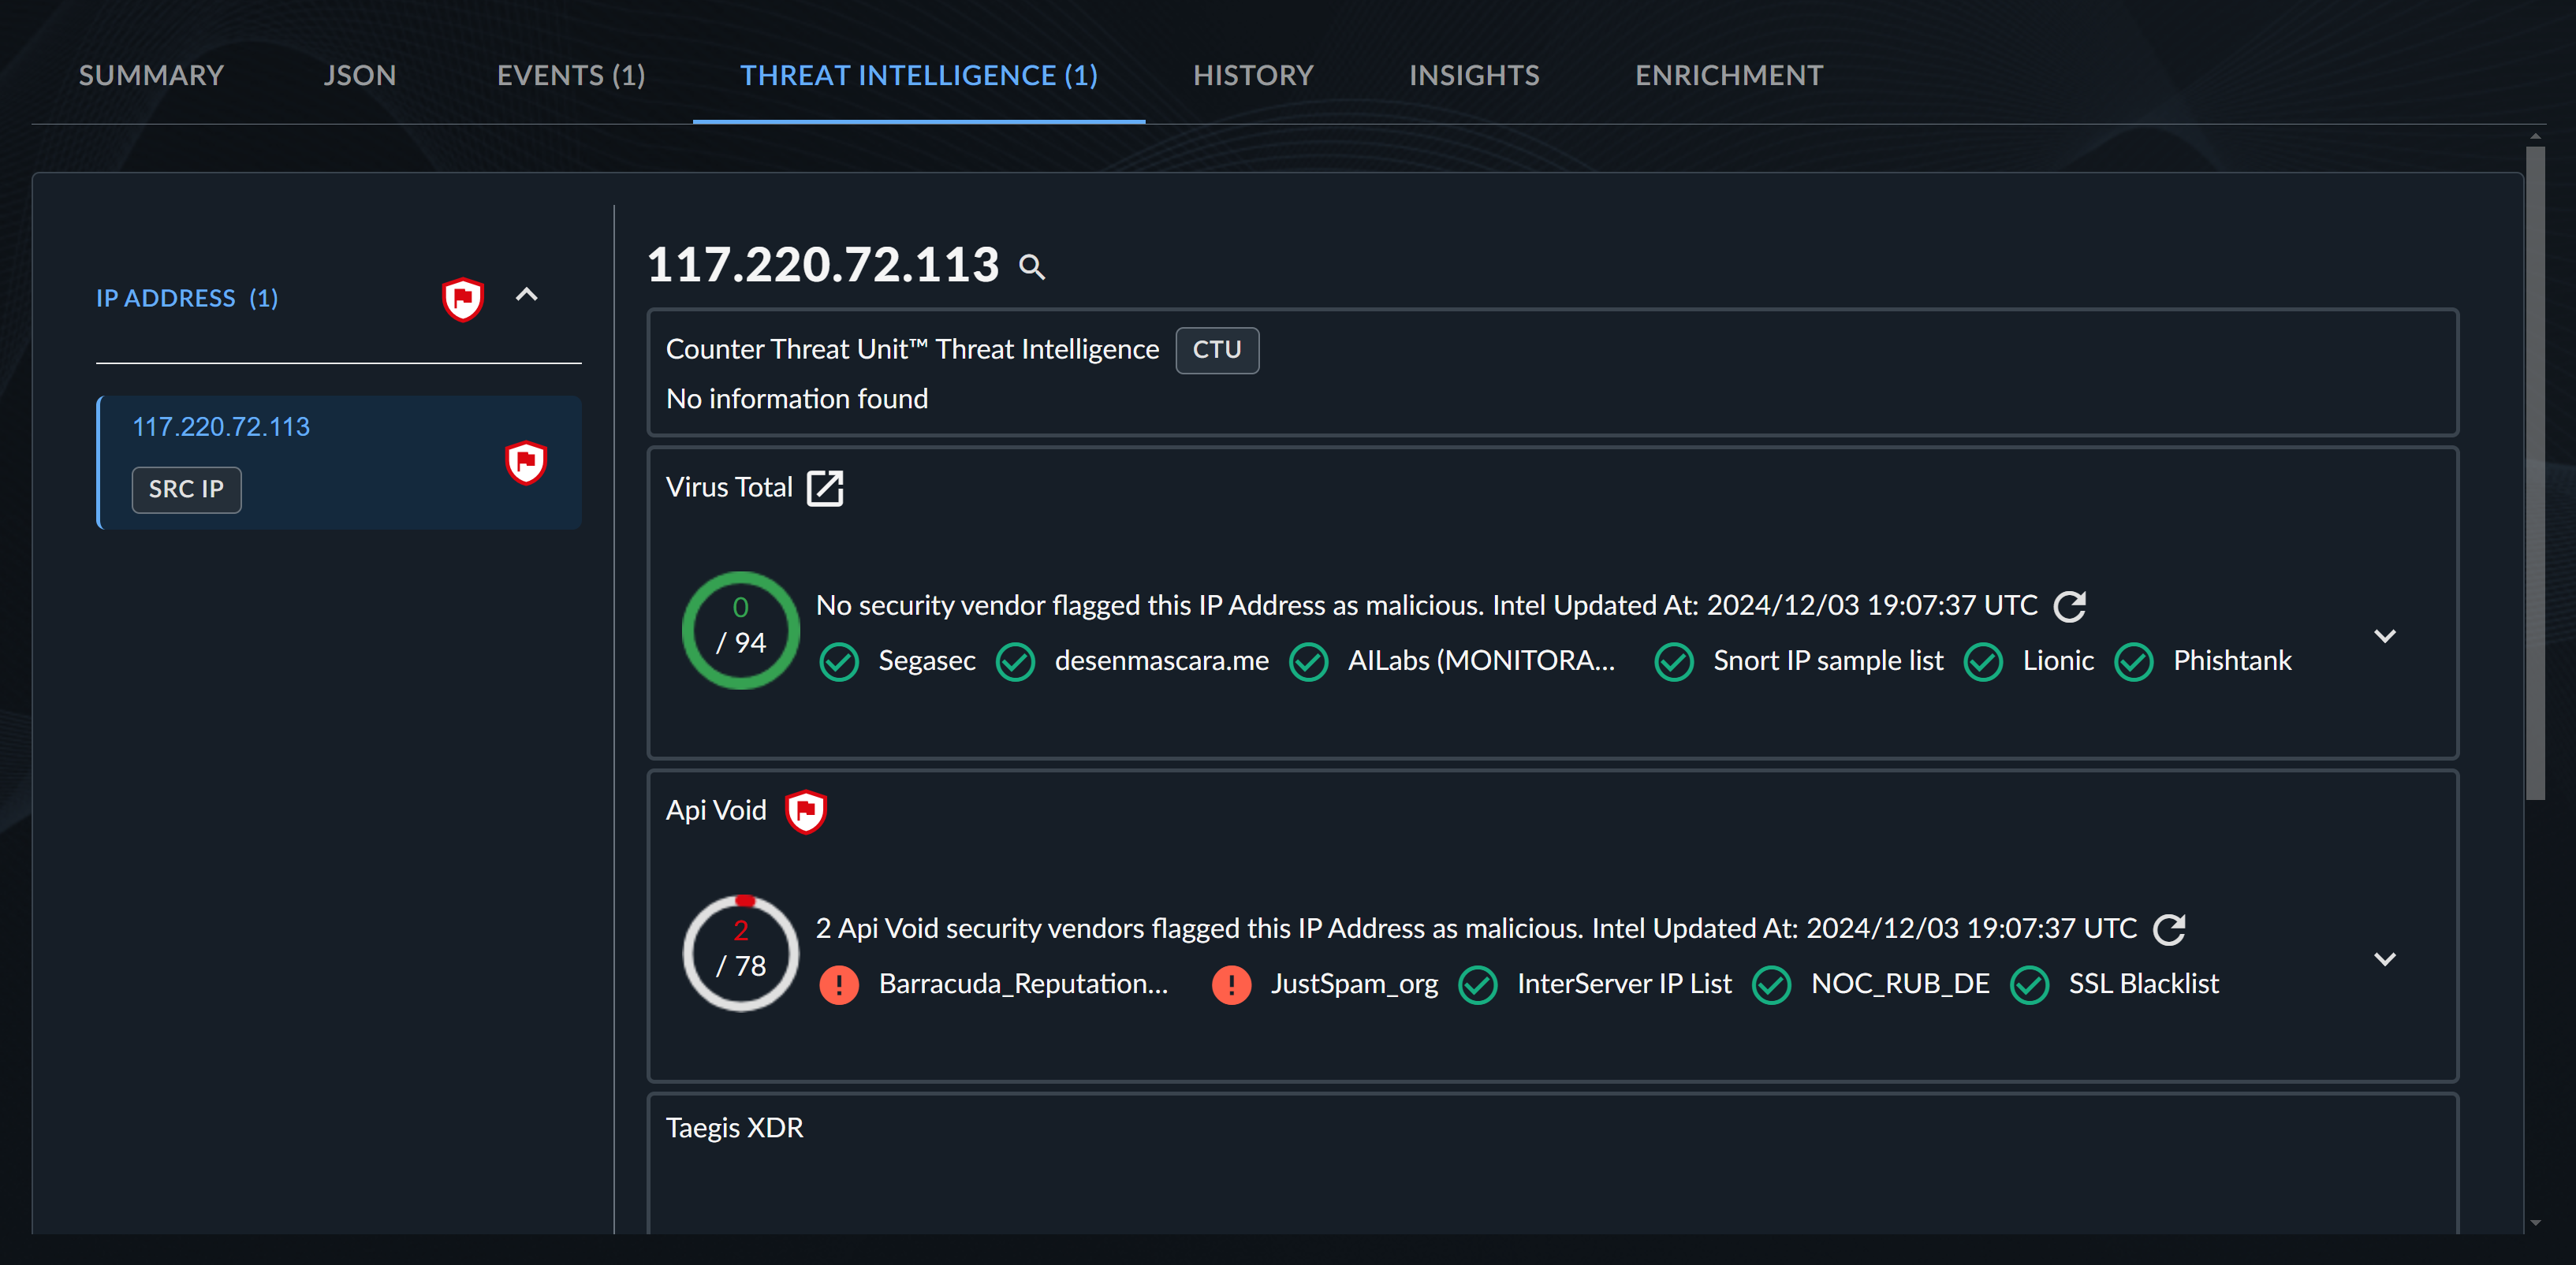This screenshot has height=1265, width=2576.
Task: Click the Virus Total title text
Action: [x=729, y=486]
